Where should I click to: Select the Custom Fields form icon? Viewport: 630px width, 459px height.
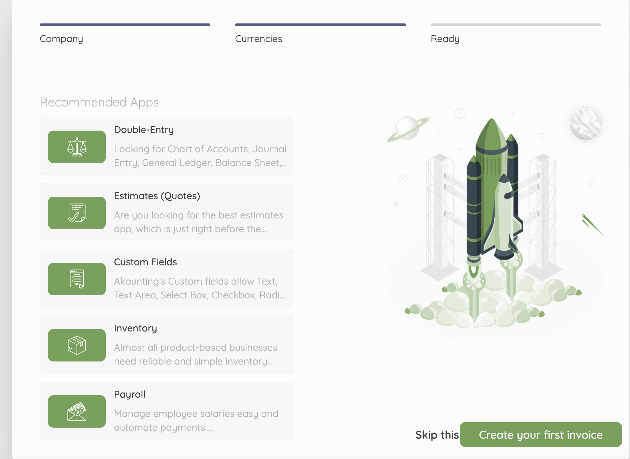(77, 279)
